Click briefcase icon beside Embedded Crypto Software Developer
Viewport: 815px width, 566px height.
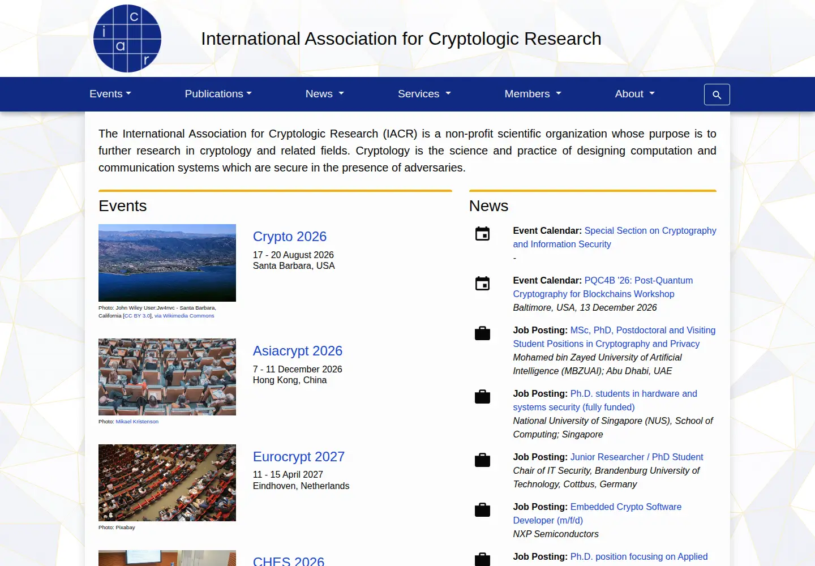(482, 510)
